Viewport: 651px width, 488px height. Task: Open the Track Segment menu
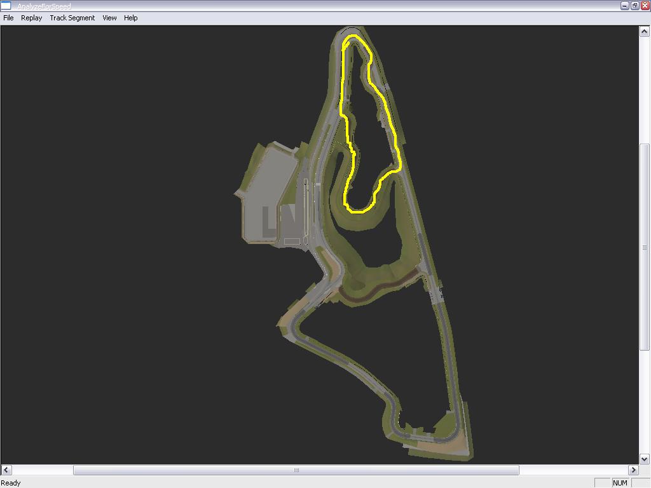tap(72, 18)
